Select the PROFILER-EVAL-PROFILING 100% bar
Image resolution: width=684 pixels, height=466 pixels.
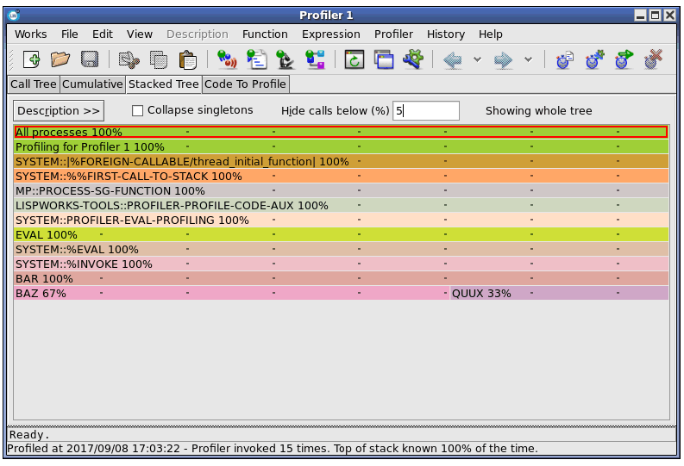[x=341, y=220]
